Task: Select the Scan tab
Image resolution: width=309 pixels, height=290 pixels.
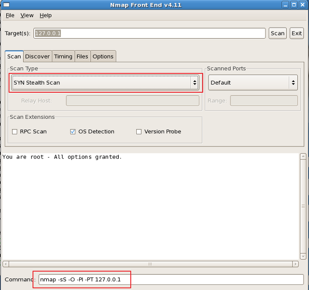Action: click(x=14, y=57)
